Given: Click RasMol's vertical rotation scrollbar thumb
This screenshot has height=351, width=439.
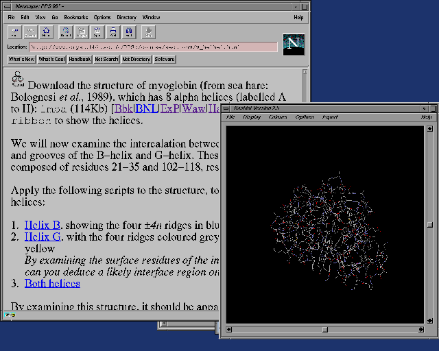Looking at the screenshot, I should coord(429,224).
